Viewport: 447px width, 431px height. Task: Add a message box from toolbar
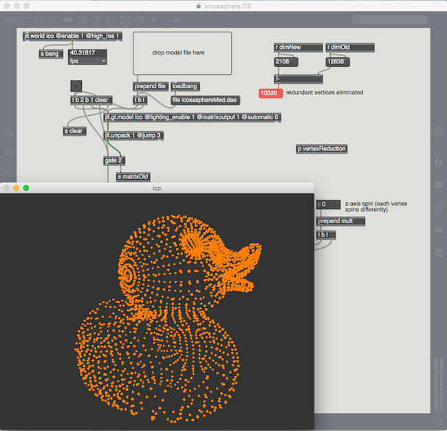(x=54, y=20)
